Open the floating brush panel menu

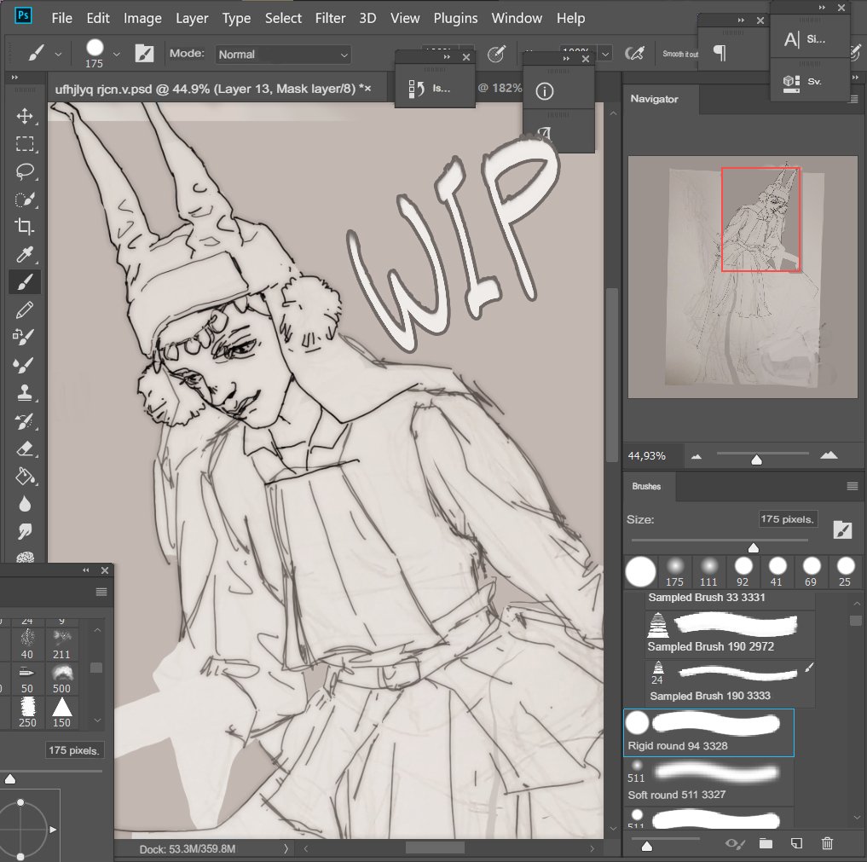(x=101, y=593)
